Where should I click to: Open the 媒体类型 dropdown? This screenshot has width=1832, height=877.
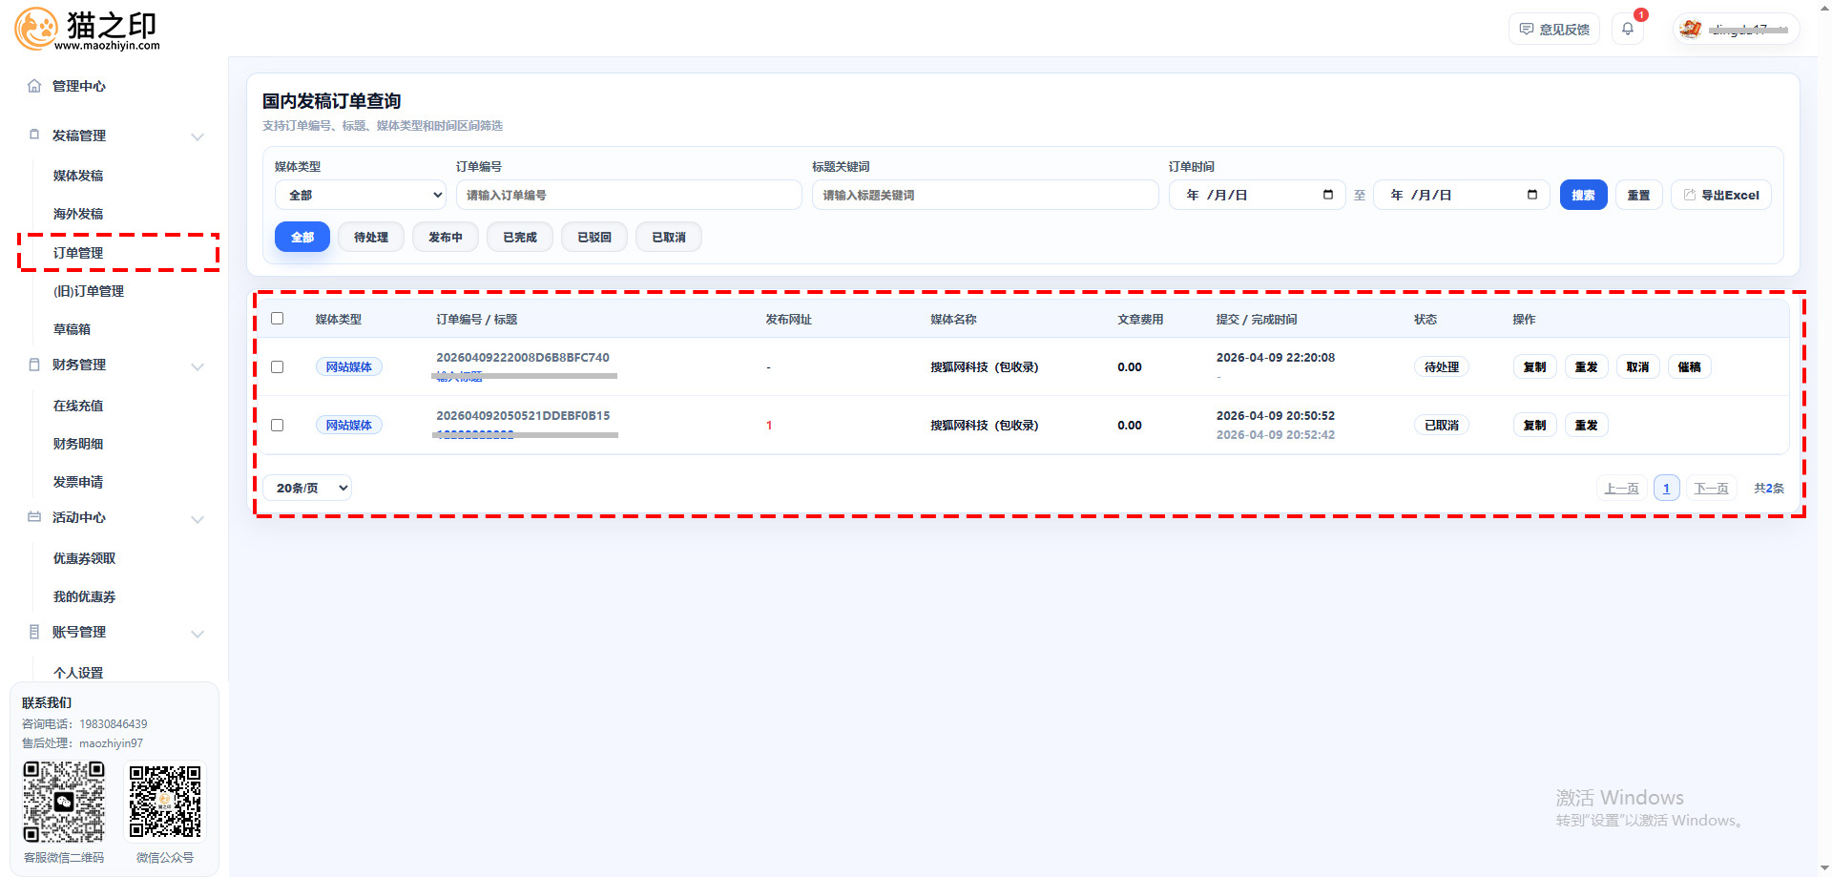click(360, 195)
